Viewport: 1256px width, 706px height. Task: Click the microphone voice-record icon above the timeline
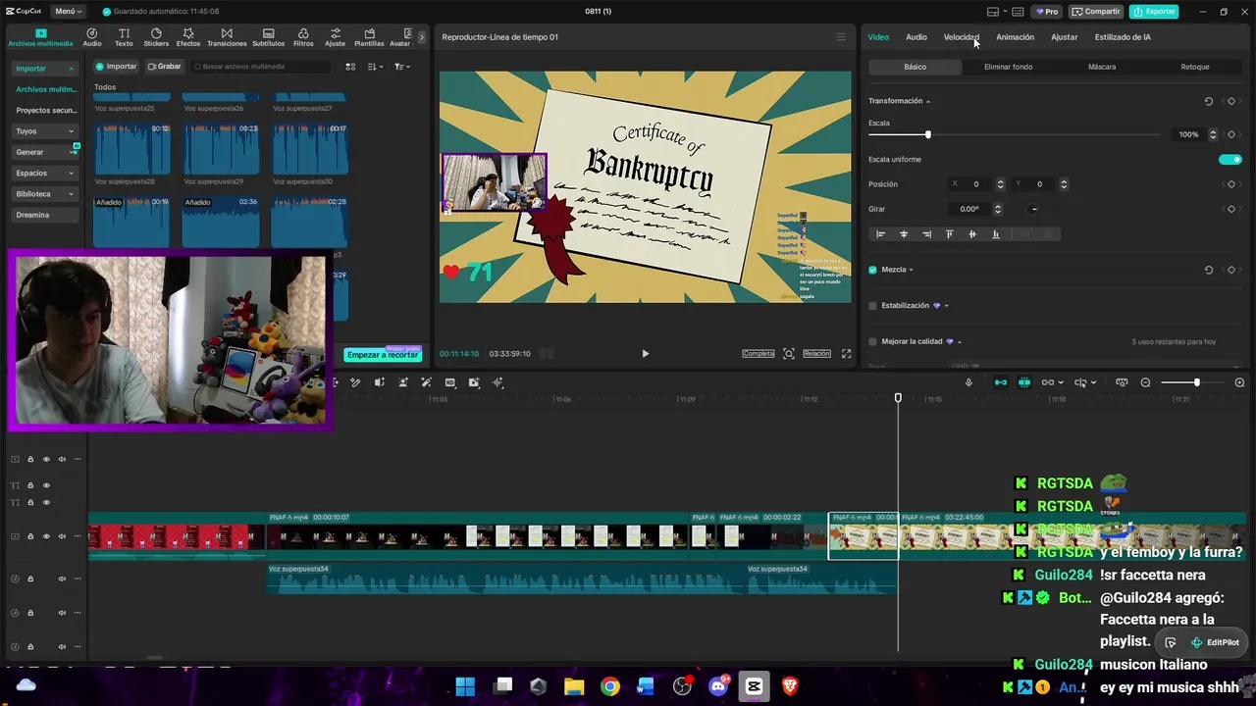(968, 382)
